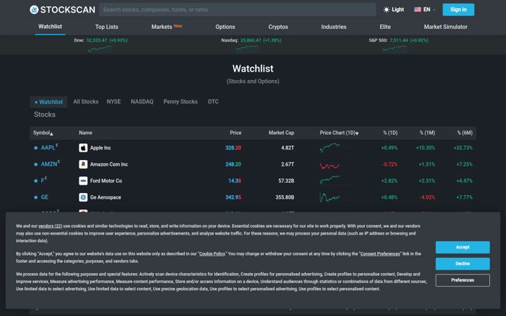Sort by Market Cap column
The height and width of the screenshot is (316, 506).
[x=281, y=133]
